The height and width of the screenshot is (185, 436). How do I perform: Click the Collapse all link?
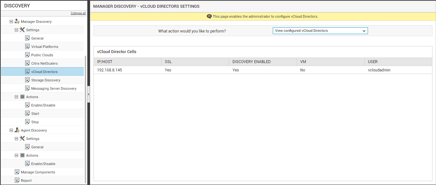point(78,13)
